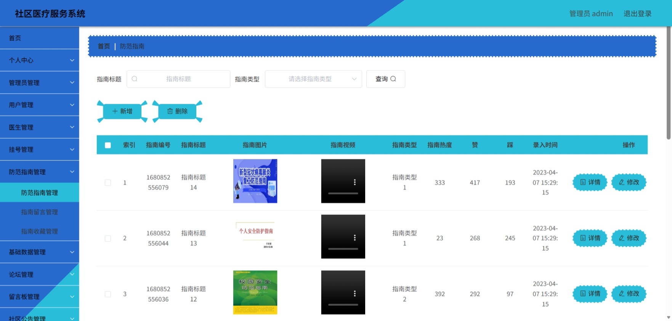
Task: Click guide number 1680852556044 cell
Action: point(158,238)
